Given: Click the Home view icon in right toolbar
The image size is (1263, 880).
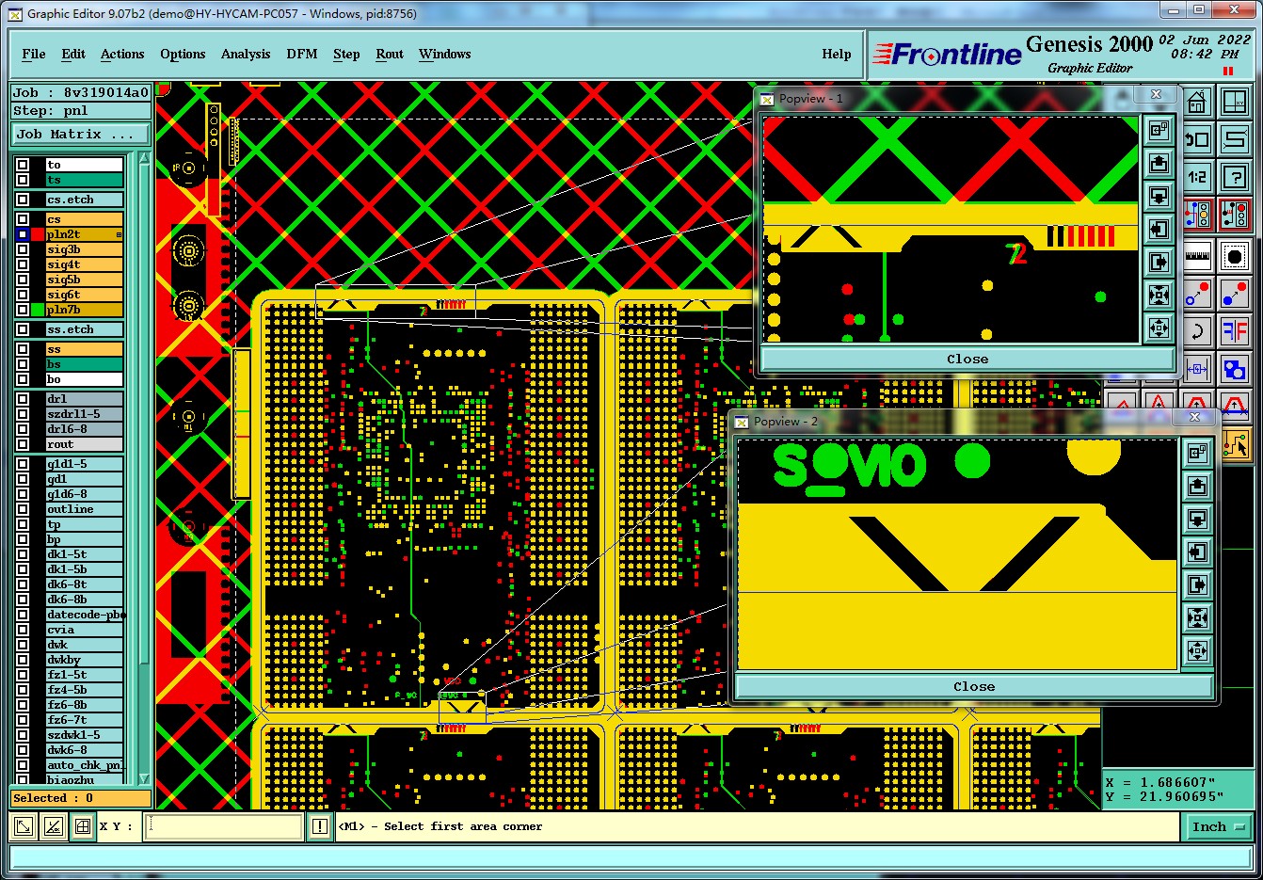Looking at the screenshot, I should [1197, 103].
